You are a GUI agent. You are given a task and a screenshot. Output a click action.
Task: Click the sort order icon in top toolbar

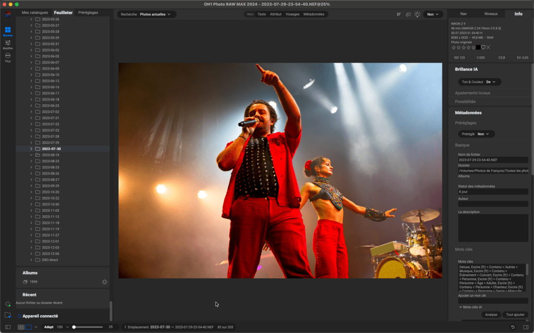398,14
